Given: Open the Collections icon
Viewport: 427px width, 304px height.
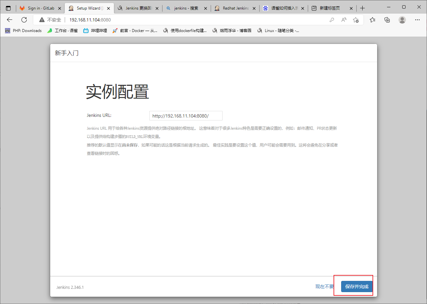Looking at the screenshot, I should point(387,20).
